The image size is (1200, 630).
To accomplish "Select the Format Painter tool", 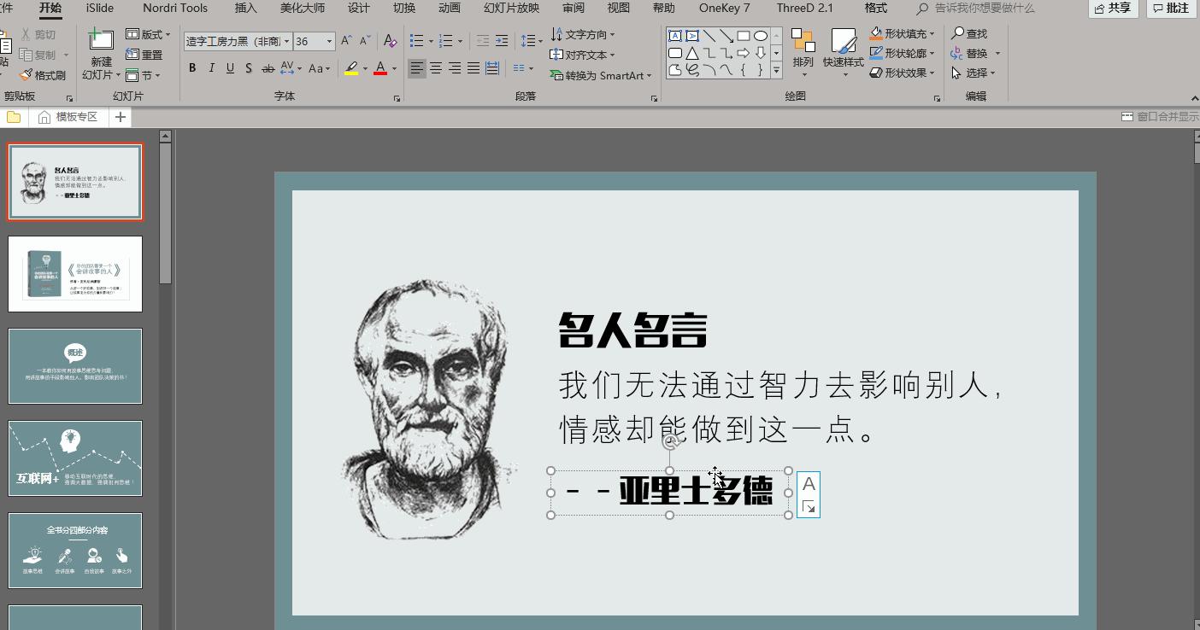I will [40, 74].
